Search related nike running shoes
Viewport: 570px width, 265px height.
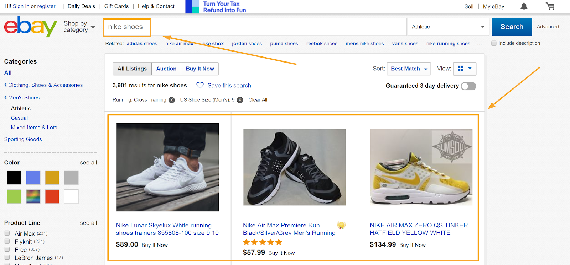[x=448, y=44]
